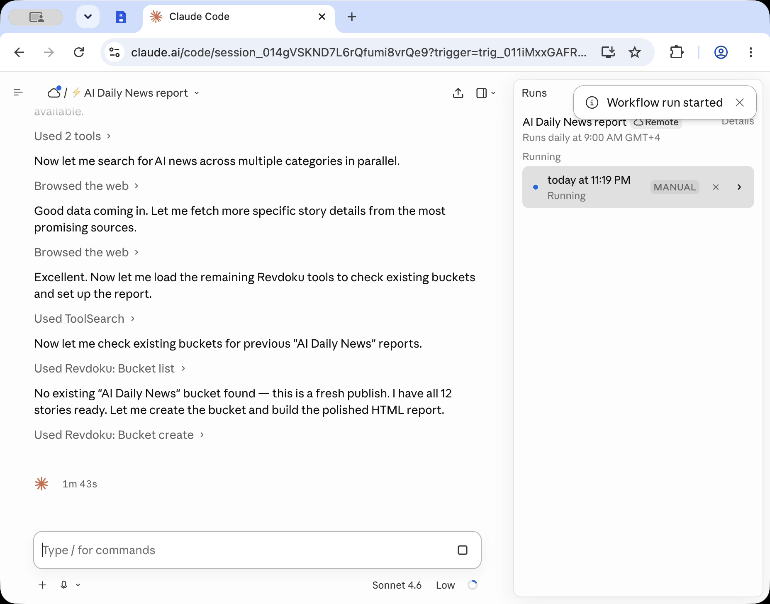This screenshot has height=604, width=770.
Task: Expand the Used 2 tools section
Action: 72,136
